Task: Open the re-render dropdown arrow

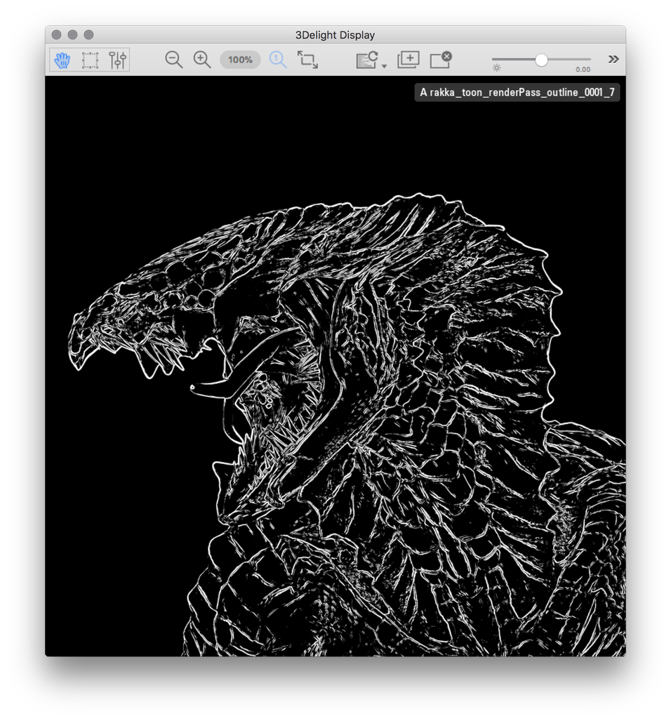Action: tap(384, 65)
